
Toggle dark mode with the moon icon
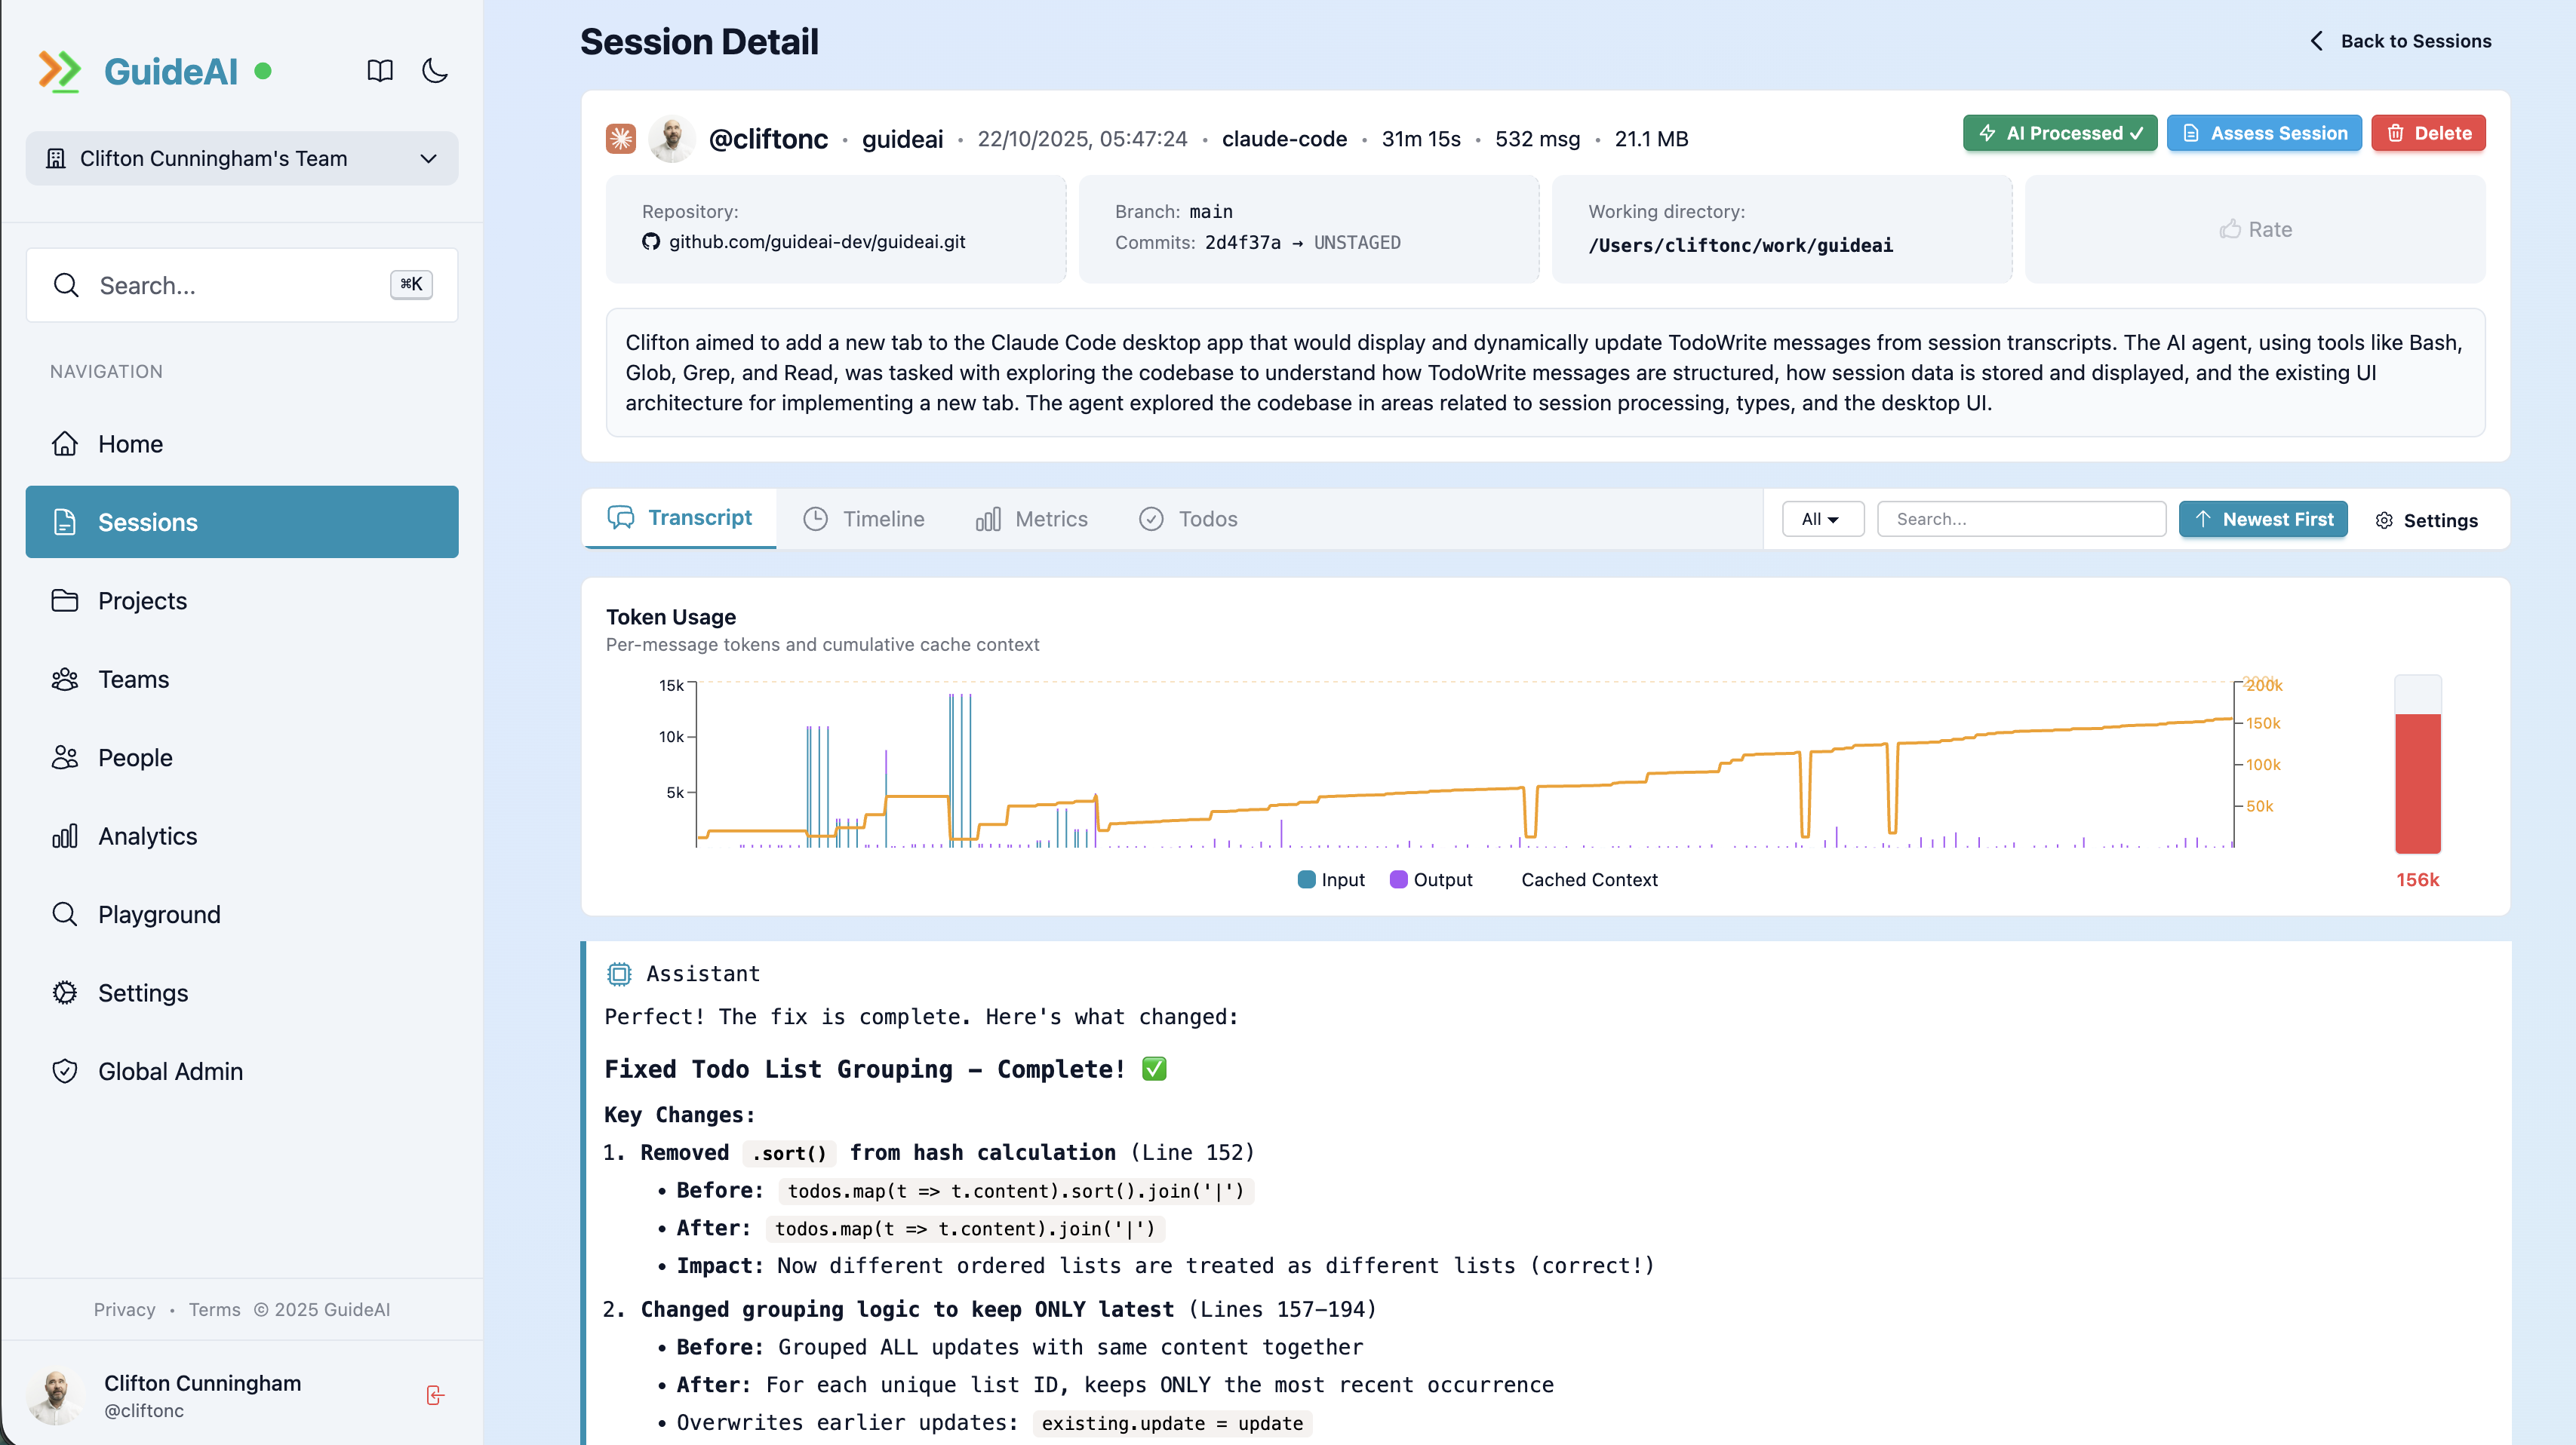(x=435, y=70)
